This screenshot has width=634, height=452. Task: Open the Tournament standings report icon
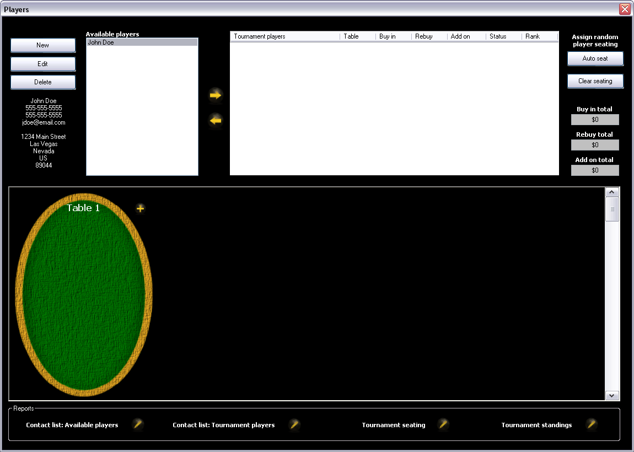coord(592,424)
